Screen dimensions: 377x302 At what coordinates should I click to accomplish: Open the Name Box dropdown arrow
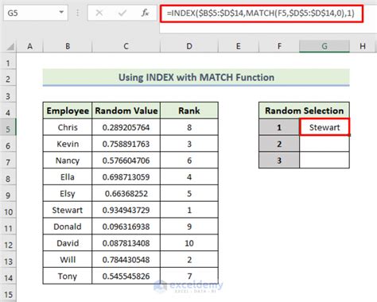coord(61,12)
